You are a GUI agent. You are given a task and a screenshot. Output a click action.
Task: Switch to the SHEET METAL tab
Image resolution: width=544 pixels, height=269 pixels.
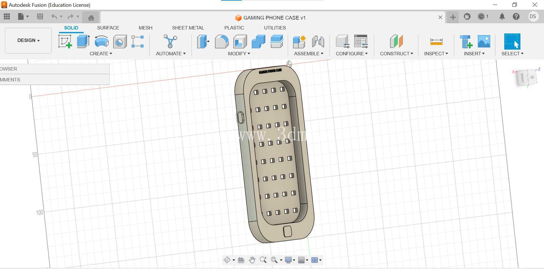[188, 28]
